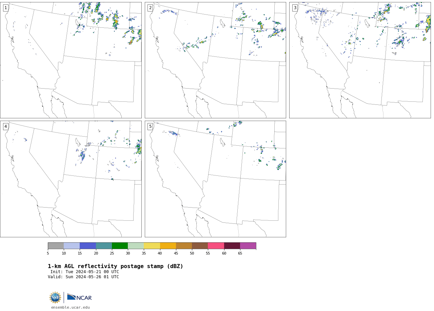Click the panel label number 3
The height and width of the screenshot is (311, 434).
pos(295,8)
